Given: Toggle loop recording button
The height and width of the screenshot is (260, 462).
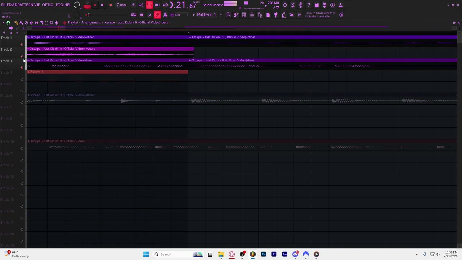Looking at the screenshot, I should click(165, 5).
